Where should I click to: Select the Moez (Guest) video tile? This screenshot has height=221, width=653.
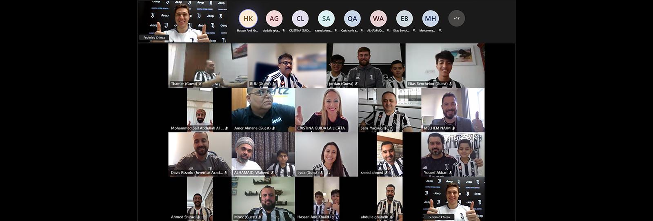point(263,199)
